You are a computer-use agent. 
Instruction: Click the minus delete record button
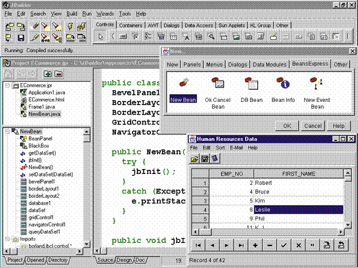coord(269,245)
